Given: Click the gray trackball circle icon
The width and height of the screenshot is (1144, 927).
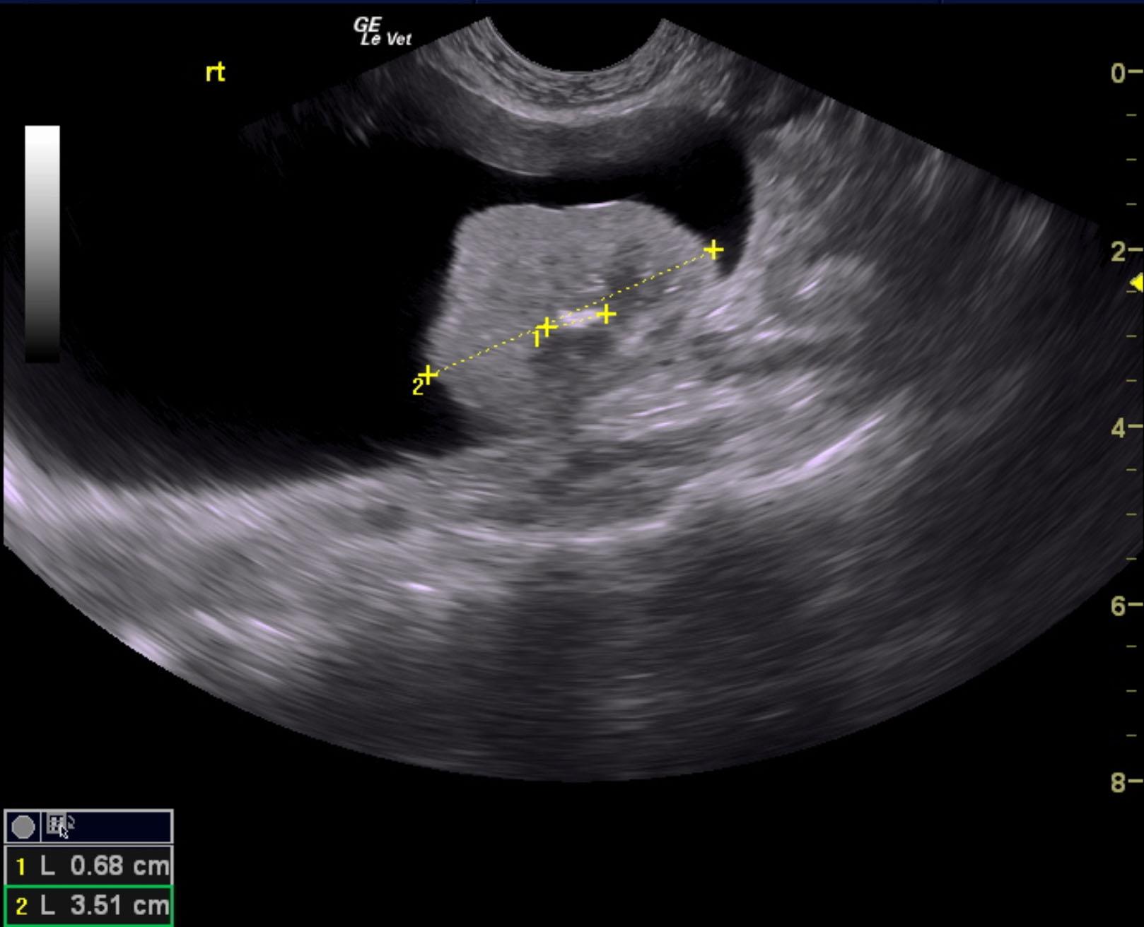Looking at the screenshot, I should click(23, 827).
